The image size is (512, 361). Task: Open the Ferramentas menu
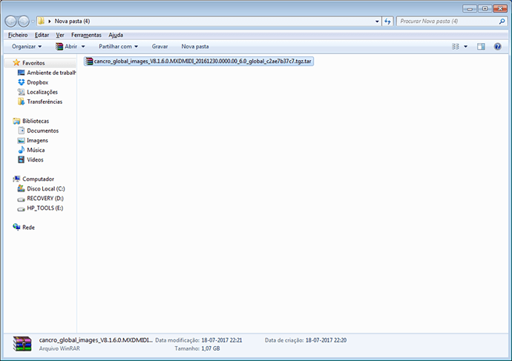pos(86,35)
